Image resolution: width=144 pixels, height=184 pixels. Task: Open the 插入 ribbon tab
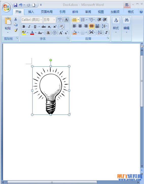[x=31, y=12]
